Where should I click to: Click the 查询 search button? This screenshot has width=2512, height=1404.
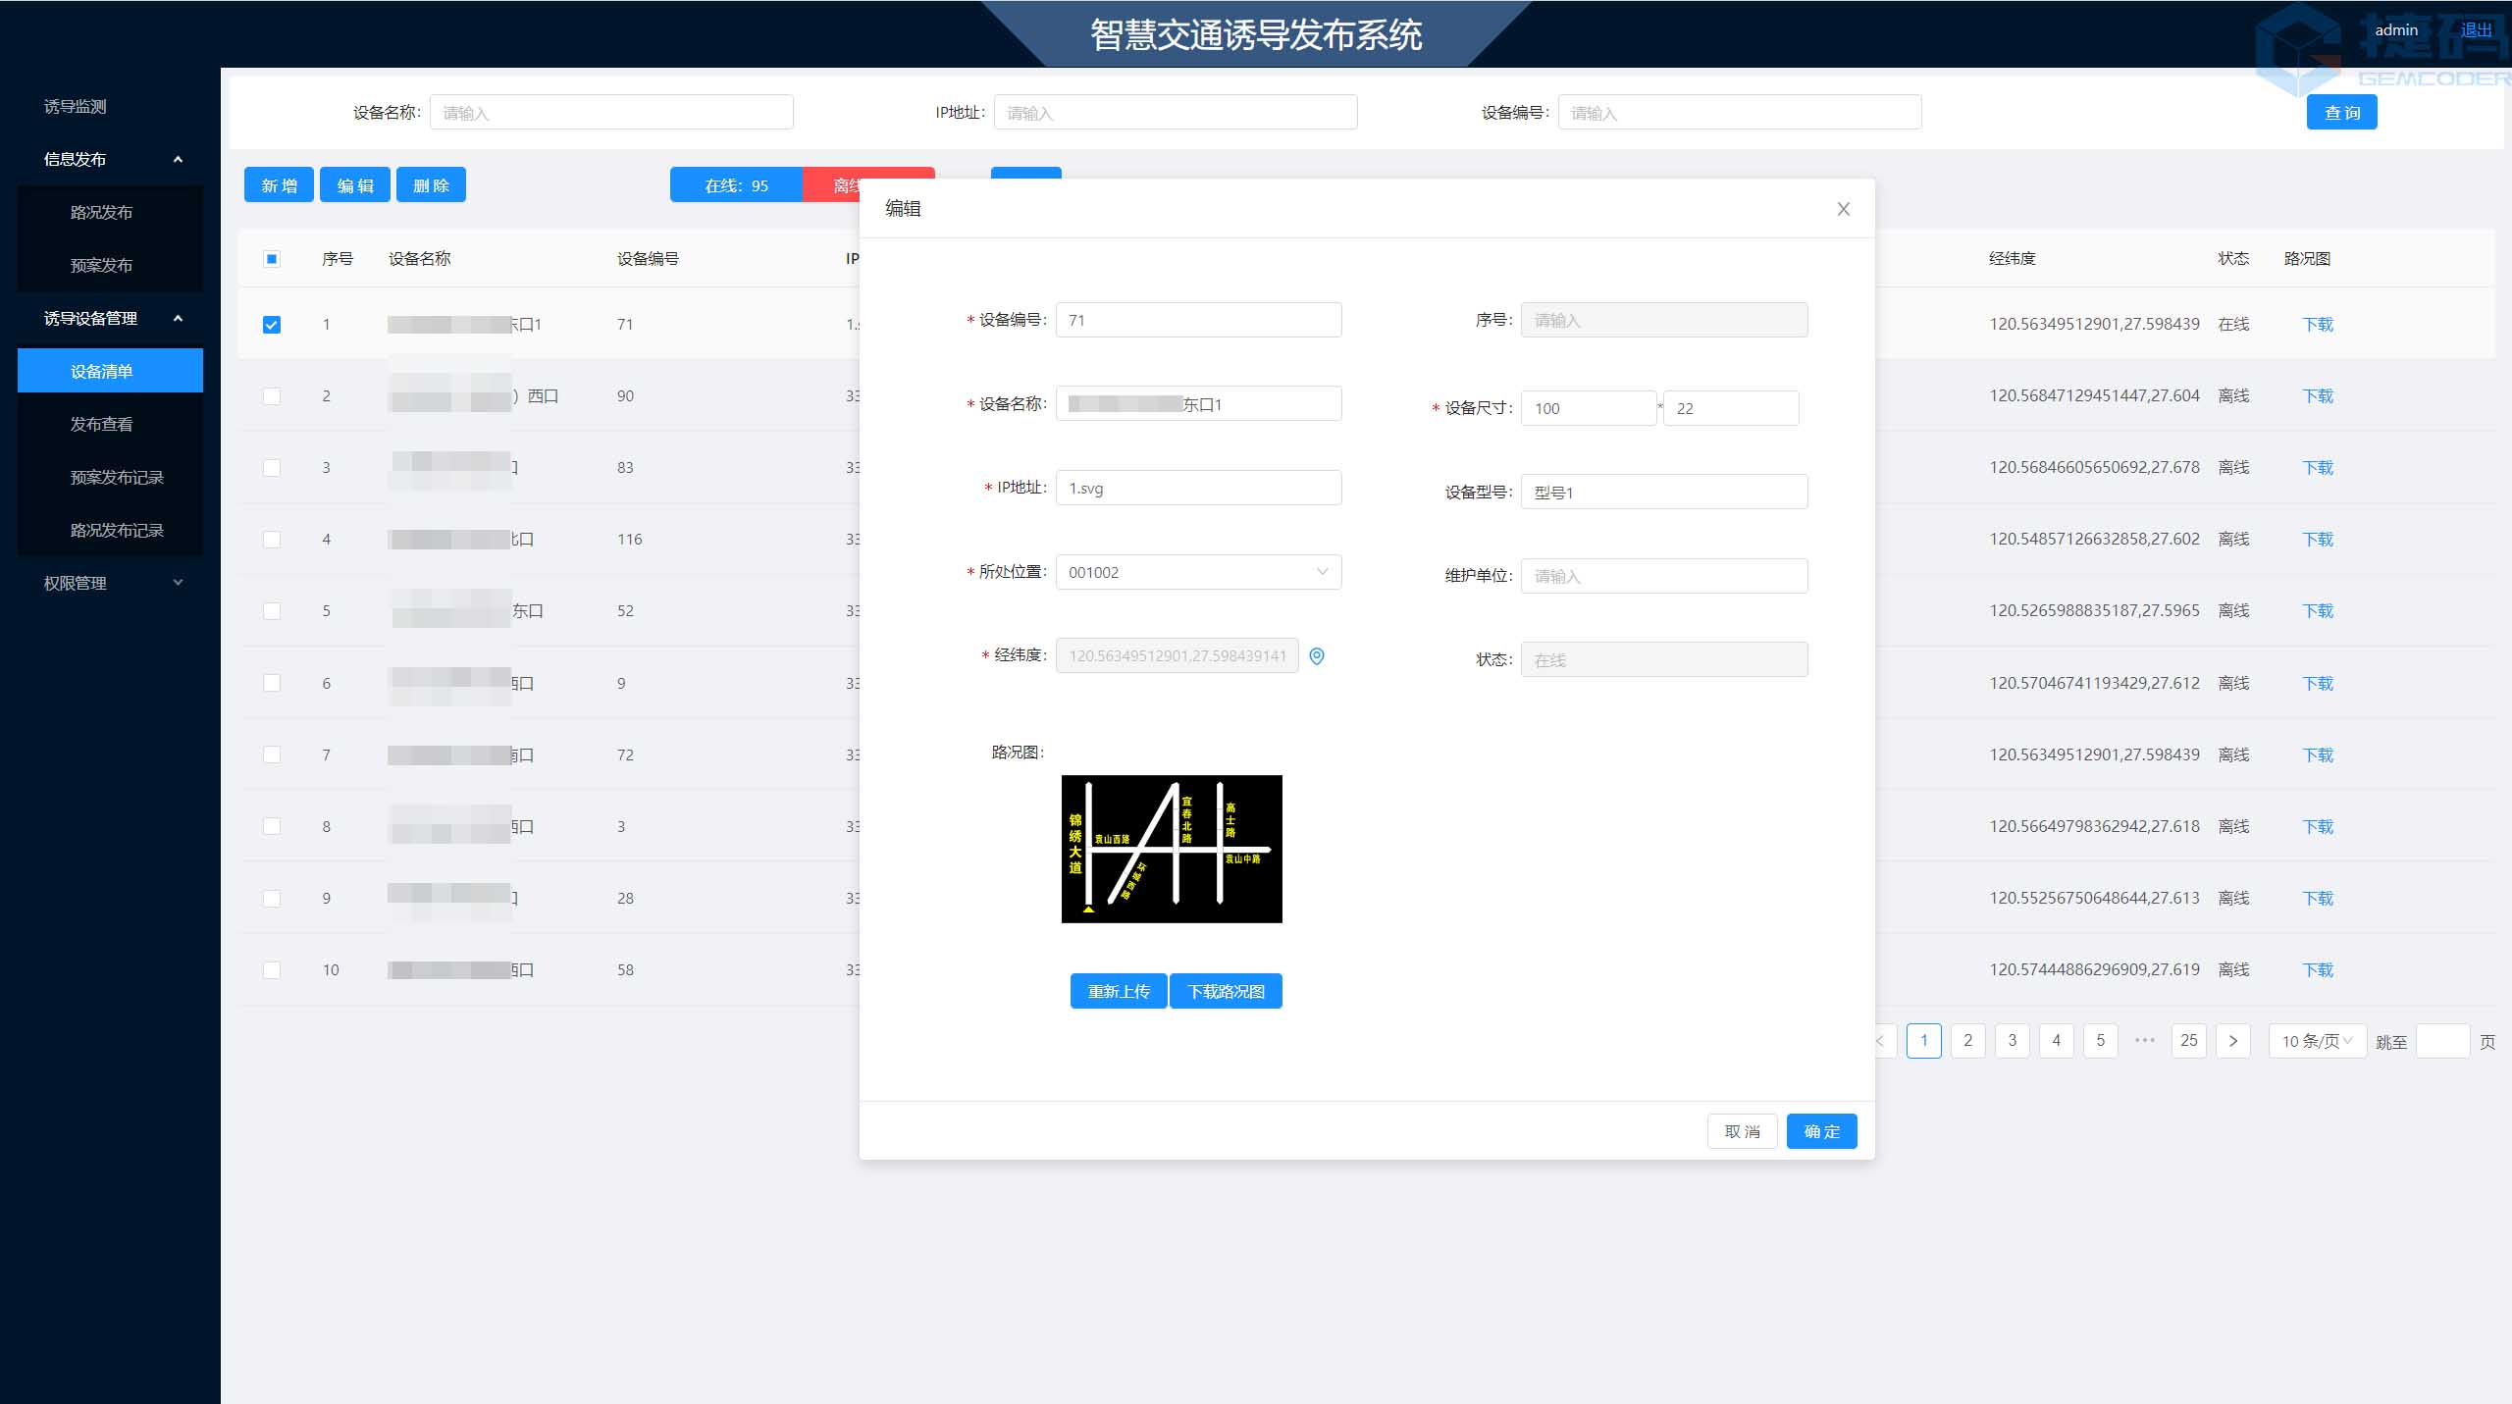click(2343, 112)
